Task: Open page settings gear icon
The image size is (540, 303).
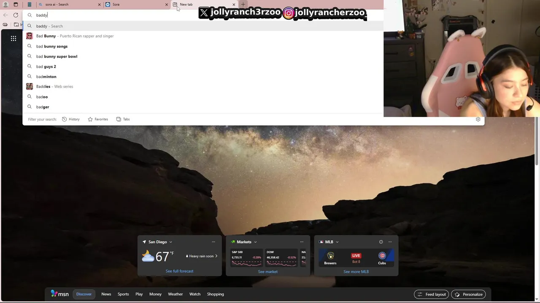Action: [x=478, y=120]
